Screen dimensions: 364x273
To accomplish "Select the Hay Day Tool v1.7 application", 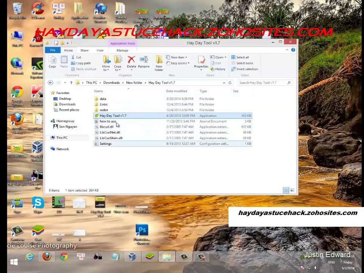I will click(173, 116).
